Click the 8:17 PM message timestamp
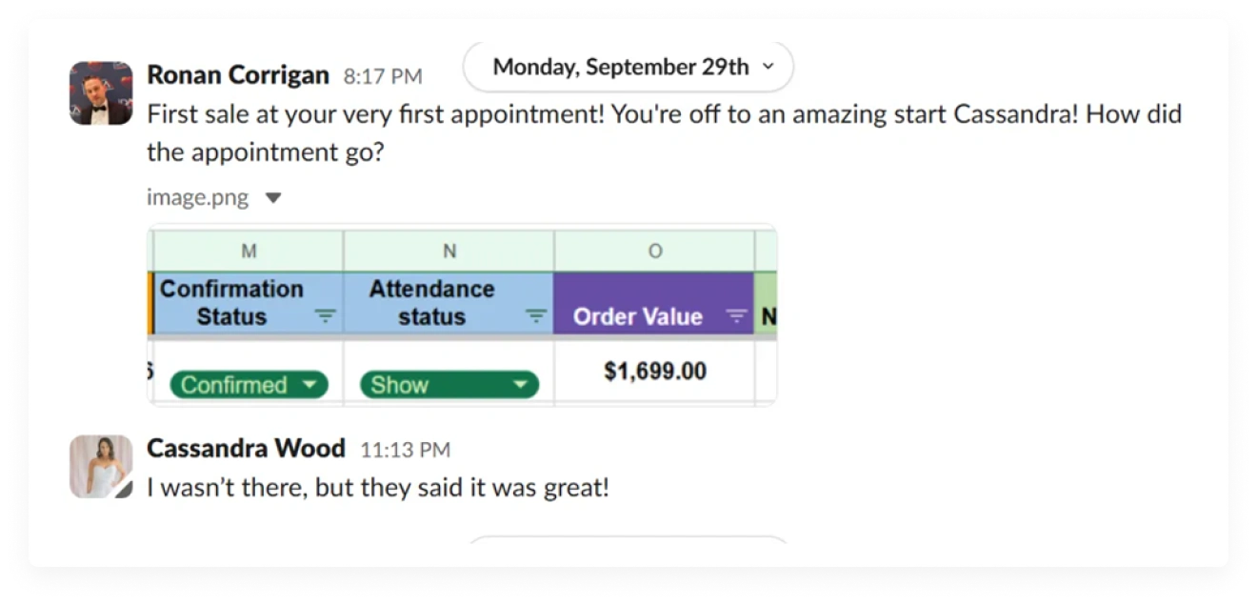 point(383,76)
